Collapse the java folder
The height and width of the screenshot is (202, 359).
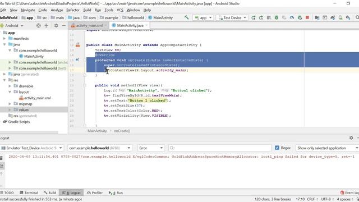point(4,44)
